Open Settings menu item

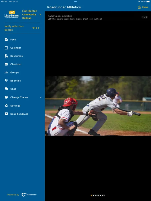15,106
